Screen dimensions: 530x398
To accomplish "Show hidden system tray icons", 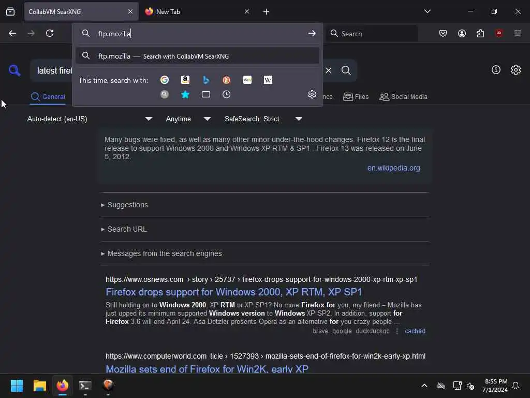I will (424, 386).
